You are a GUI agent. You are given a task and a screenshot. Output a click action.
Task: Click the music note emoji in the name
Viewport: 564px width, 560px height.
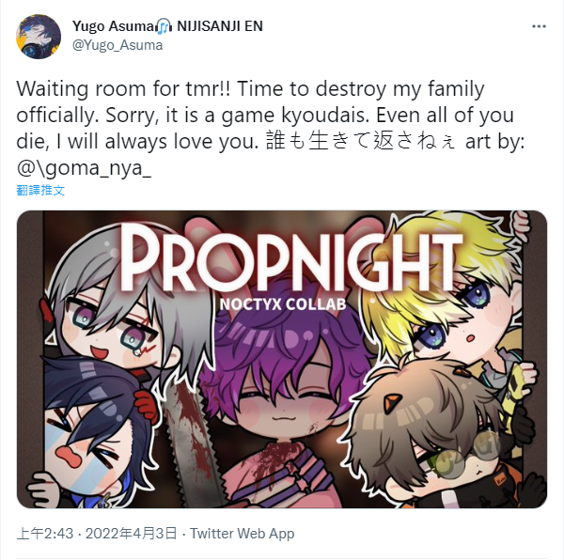pos(164,26)
